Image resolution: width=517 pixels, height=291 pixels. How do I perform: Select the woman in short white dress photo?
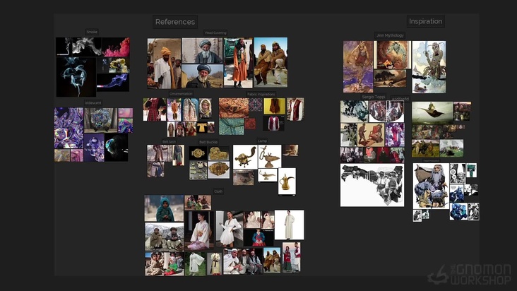(230, 229)
